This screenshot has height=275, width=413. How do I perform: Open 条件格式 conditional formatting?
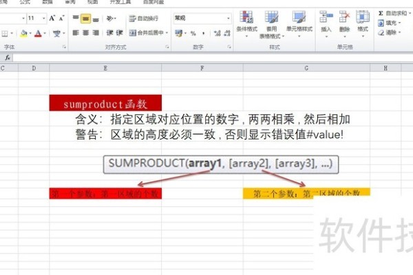pyautogui.click(x=246, y=24)
